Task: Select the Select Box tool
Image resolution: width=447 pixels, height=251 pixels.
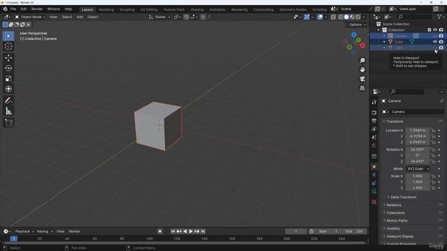Action: [8, 36]
